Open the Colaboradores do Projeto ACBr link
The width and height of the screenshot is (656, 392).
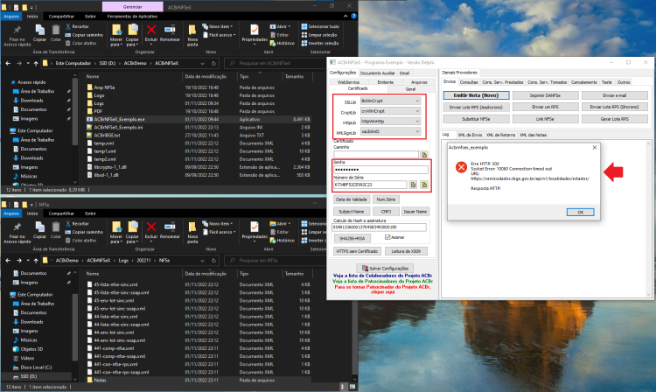[x=382, y=276]
